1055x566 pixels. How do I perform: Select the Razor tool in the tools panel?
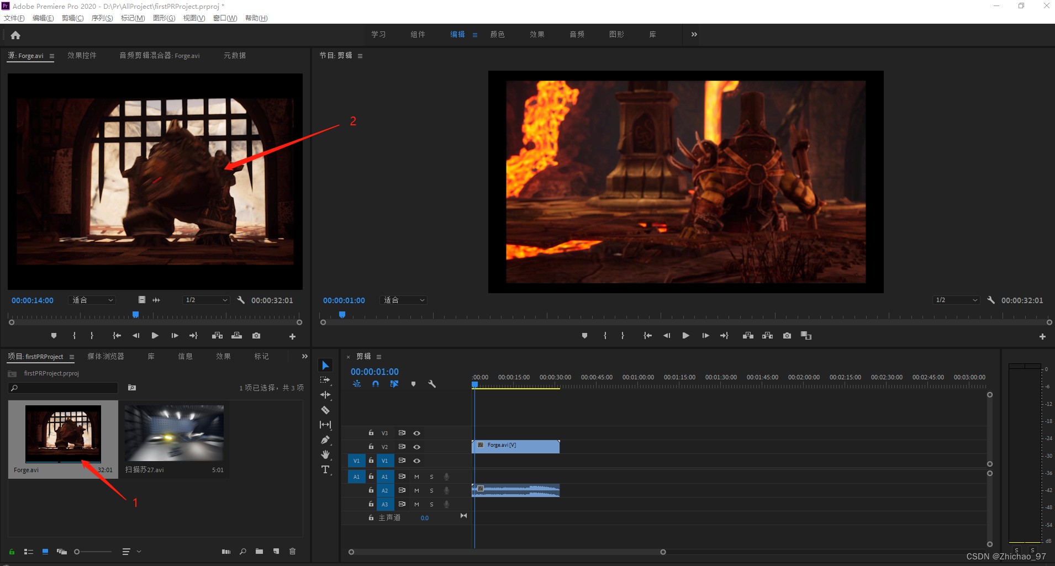tap(325, 410)
